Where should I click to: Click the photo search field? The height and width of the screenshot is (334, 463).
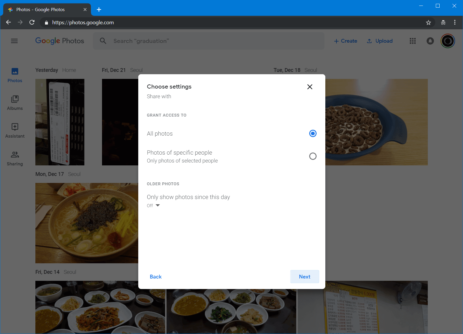(x=216, y=41)
